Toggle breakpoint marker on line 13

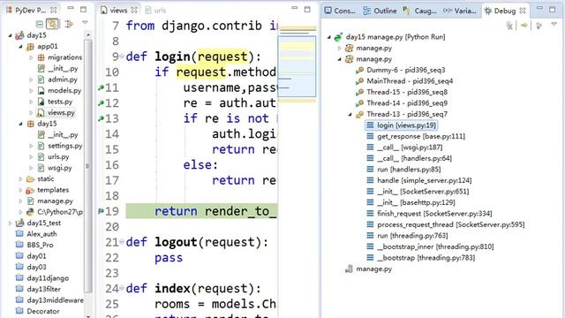(x=101, y=118)
